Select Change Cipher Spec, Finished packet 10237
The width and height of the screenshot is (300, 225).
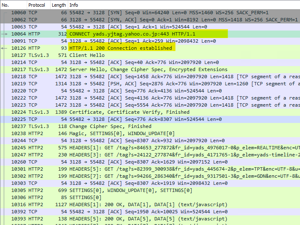click(150, 126)
